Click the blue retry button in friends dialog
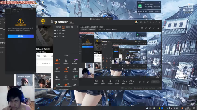The image size is (197, 110). click(21, 36)
